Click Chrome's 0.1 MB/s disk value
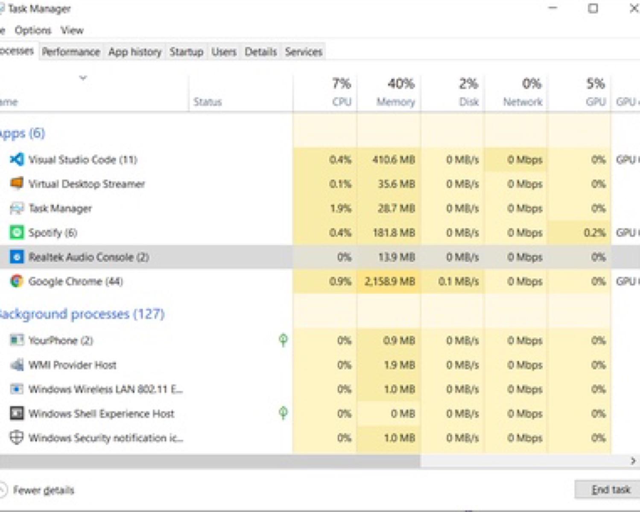640x512 pixels. [x=459, y=282]
